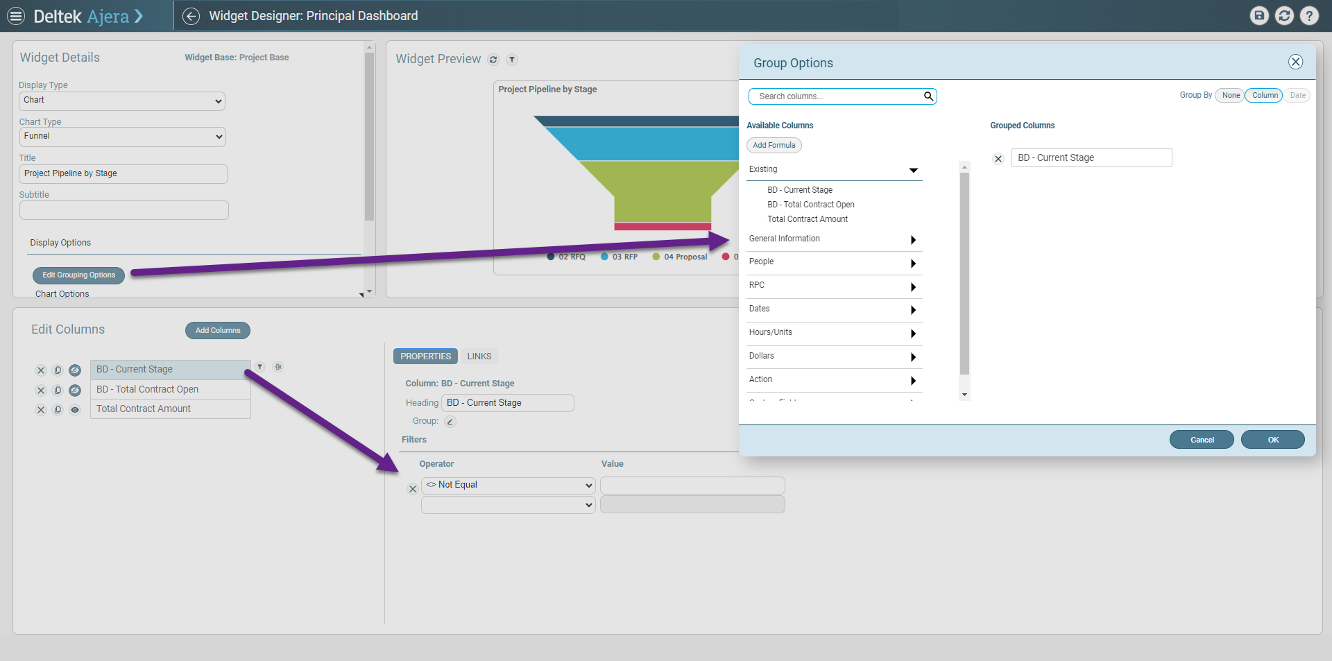Select the PROPERTIES tab
The image size is (1332, 661).
click(425, 356)
